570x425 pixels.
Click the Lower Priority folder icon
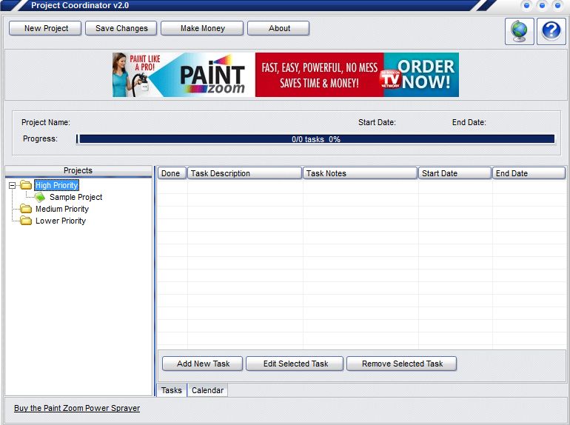click(26, 221)
